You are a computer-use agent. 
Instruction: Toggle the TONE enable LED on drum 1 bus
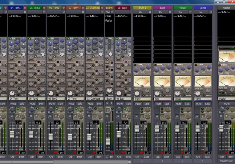pyautogui.click(x=135, y=65)
